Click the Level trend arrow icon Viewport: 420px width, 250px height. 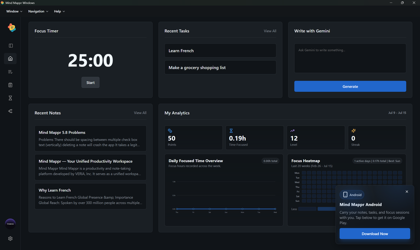pos(292,131)
